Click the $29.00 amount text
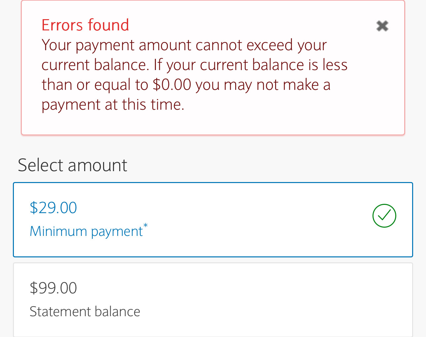The image size is (426, 337). (53, 208)
